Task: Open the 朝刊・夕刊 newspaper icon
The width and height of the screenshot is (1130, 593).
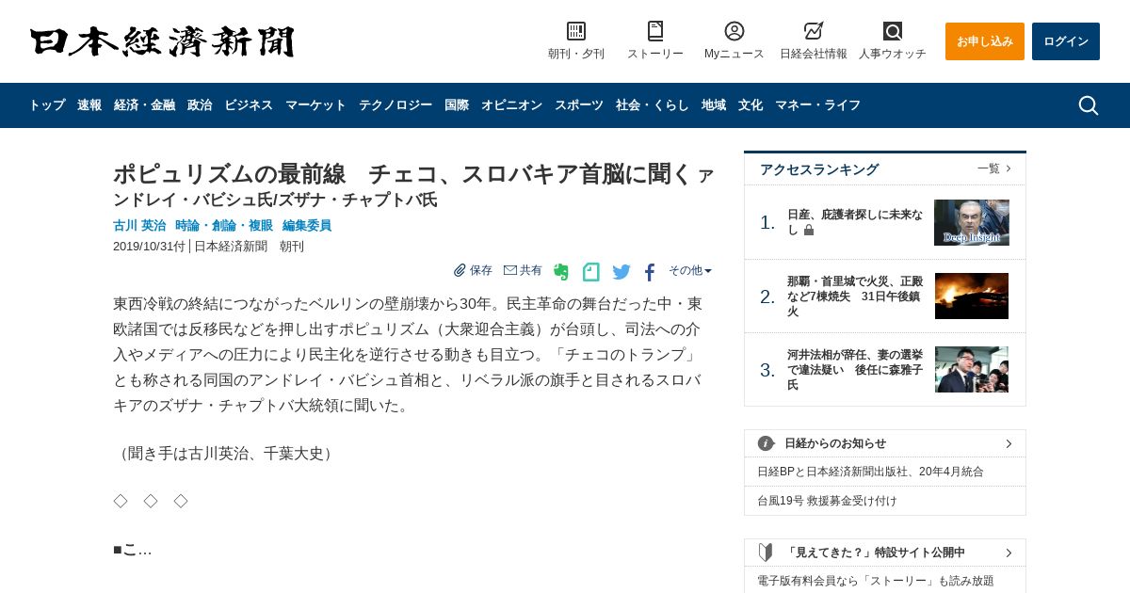Action: [576, 31]
